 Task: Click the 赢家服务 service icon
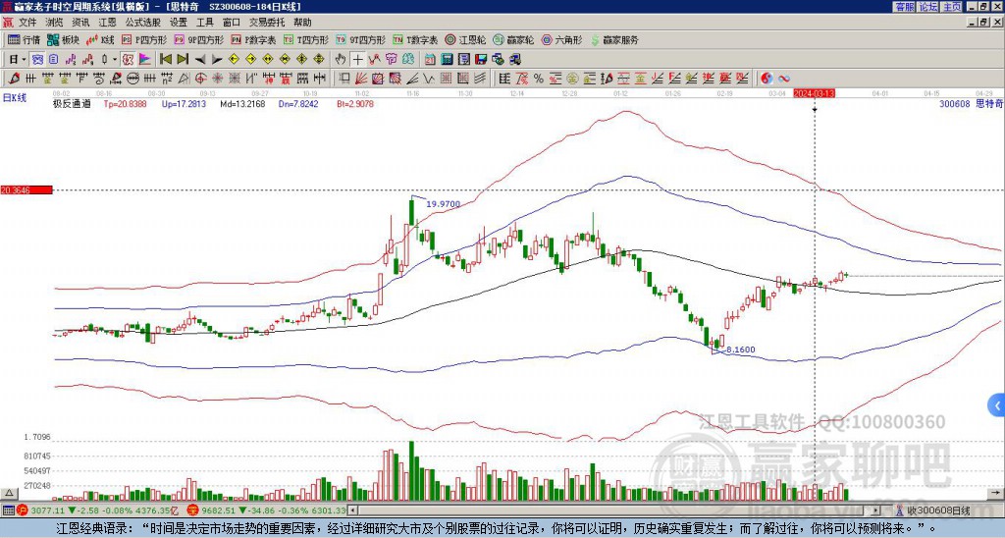pos(612,40)
